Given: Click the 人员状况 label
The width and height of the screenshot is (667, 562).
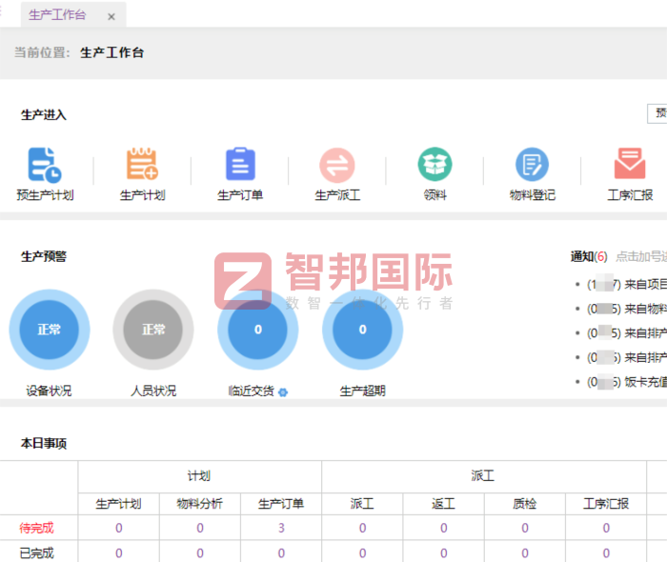Looking at the screenshot, I should point(153,391).
